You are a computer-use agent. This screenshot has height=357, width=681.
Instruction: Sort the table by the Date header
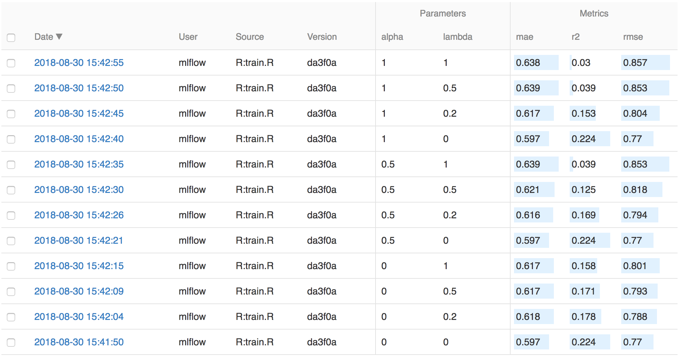tap(45, 36)
